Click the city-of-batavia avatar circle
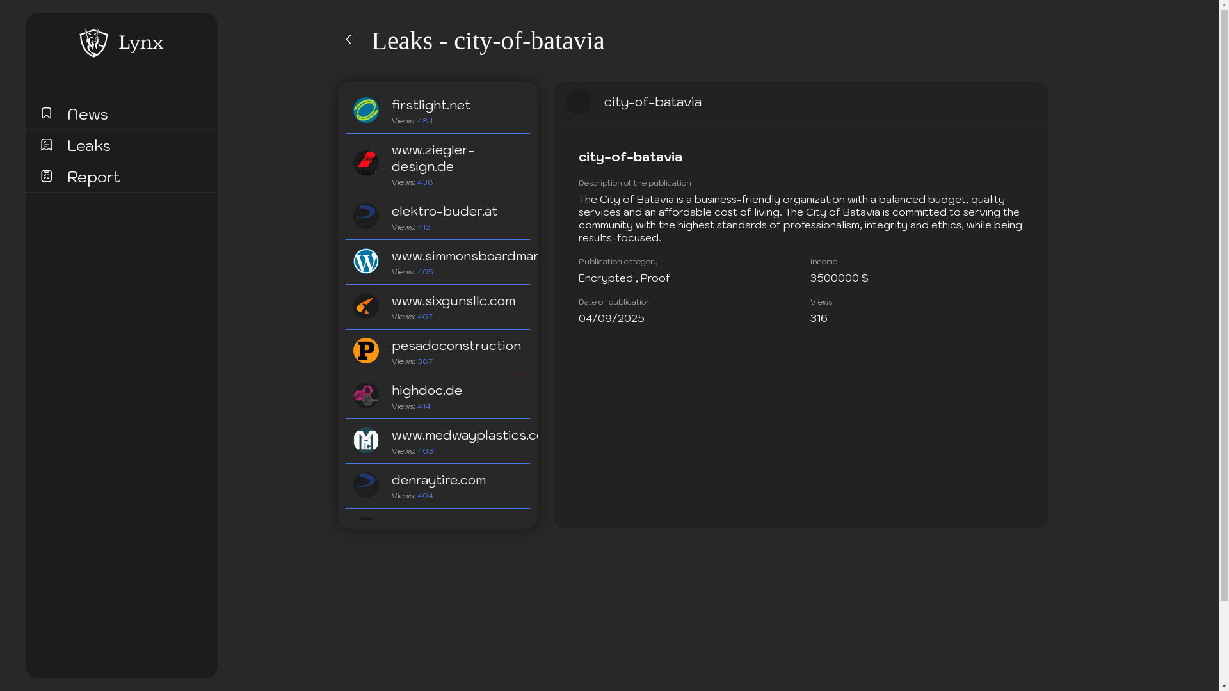Image resolution: width=1229 pixels, height=691 pixels. (579, 102)
